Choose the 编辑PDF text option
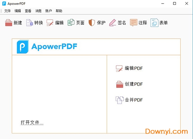The height and width of the screenshot is (139, 193). pos(134,68)
